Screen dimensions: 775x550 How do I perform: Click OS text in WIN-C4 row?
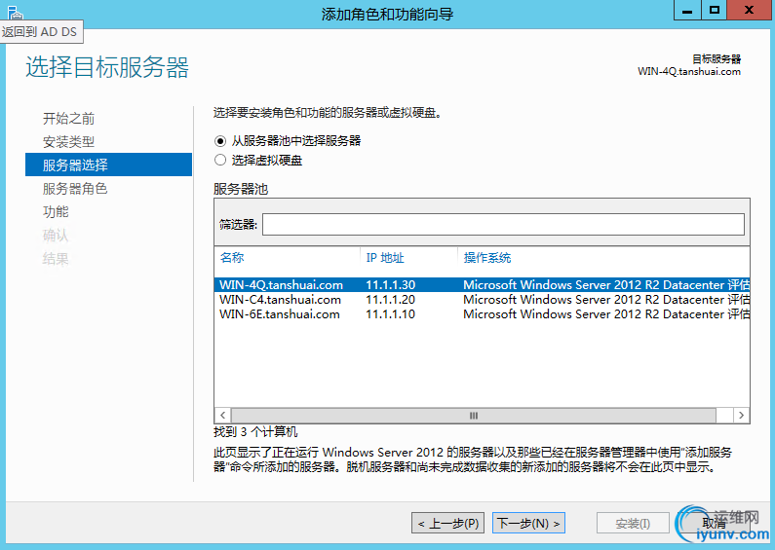coord(606,300)
